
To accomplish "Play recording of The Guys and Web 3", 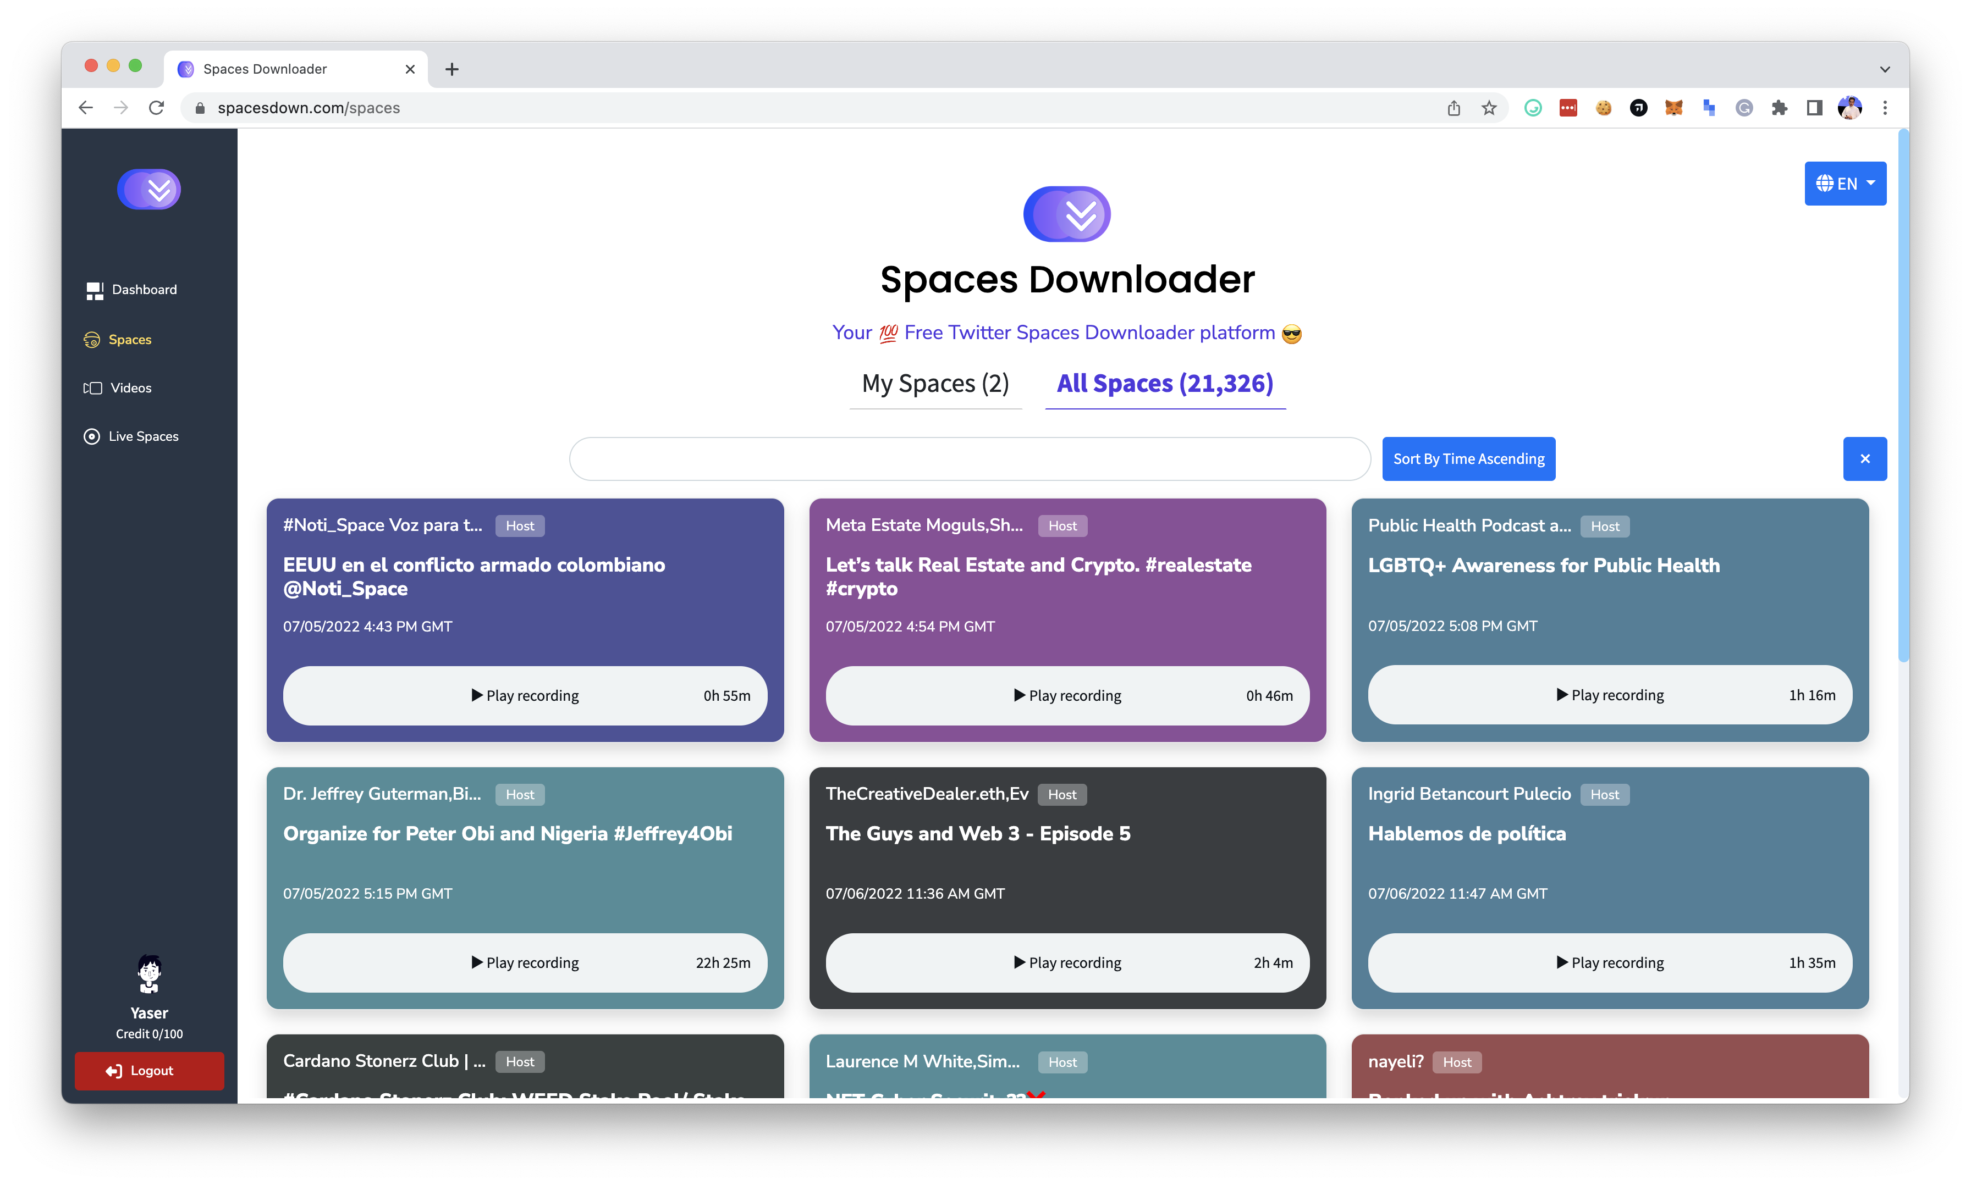I will (1066, 962).
